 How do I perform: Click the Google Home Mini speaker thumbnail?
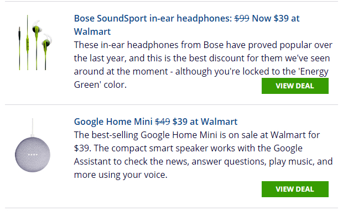tap(33, 145)
